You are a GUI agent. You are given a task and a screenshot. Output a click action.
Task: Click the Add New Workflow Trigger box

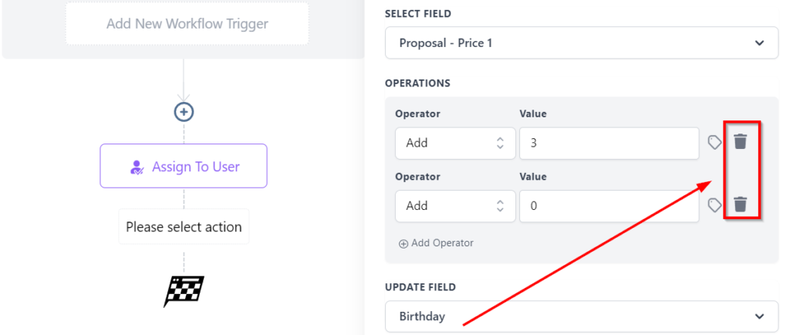click(x=187, y=23)
